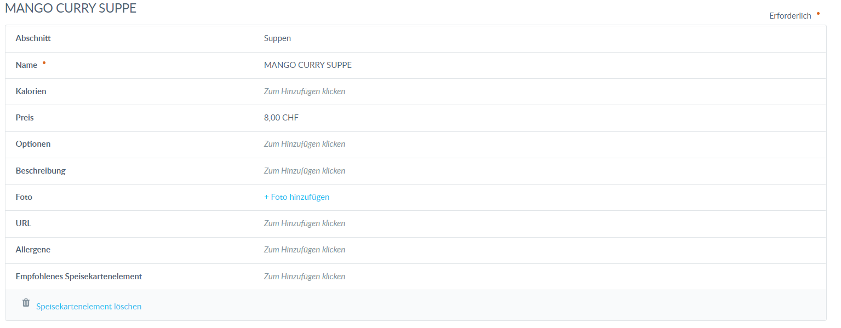Edit the price value 8,00 CHF
This screenshot has height=328, width=841.
[281, 118]
